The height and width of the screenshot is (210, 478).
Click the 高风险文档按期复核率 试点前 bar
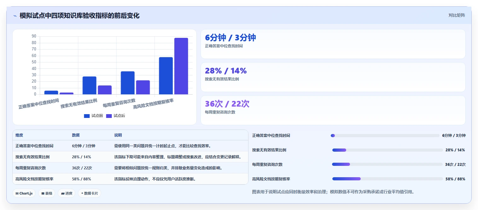(166, 76)
